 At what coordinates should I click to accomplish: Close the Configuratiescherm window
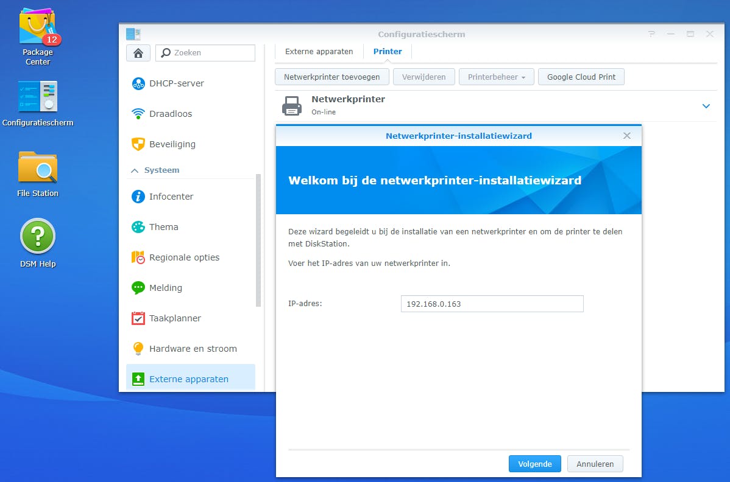[x=709, y=34]
